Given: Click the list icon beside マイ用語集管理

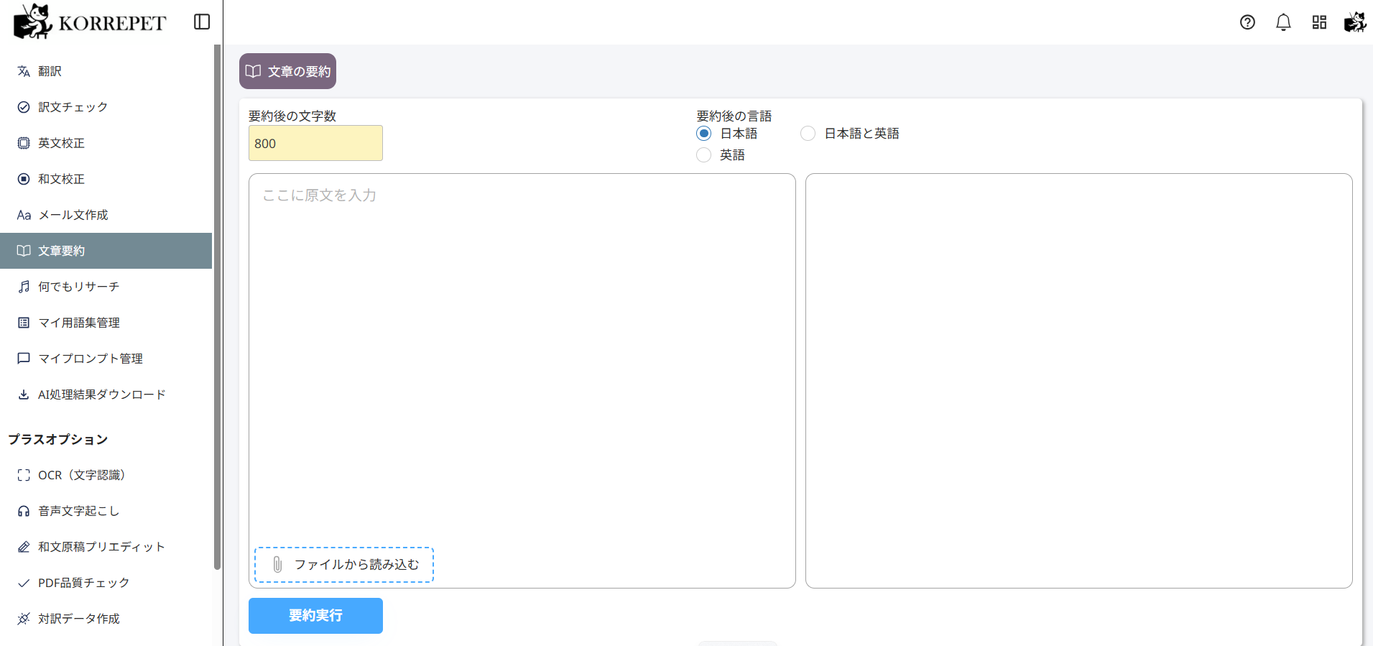Looking at the screenshot, I should click(24, 323).
